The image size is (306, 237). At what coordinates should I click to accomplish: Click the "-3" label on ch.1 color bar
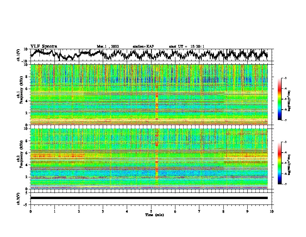[285, 78]
